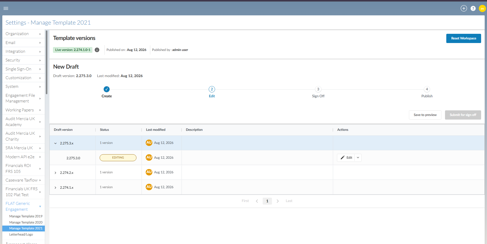Click the sidebar vertical scrollbar
The image size is (487, 244).
click(47, 62)
